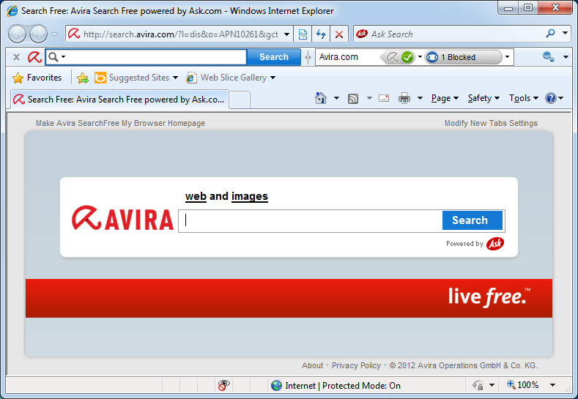Expand the RSS feeds dropdown arrow
Screen dimensions: 578x399
tap(369, 98)
